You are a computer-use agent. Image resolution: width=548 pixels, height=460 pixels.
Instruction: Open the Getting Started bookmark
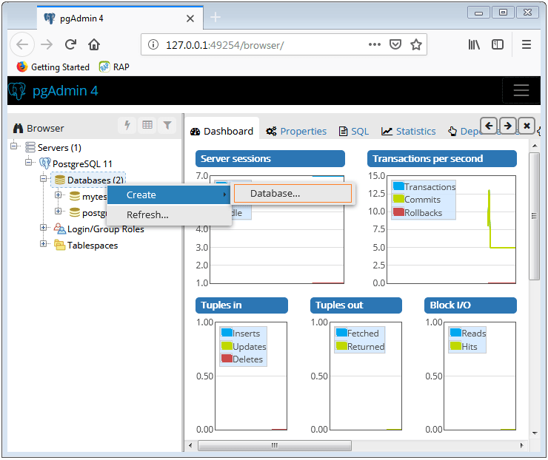53,67
